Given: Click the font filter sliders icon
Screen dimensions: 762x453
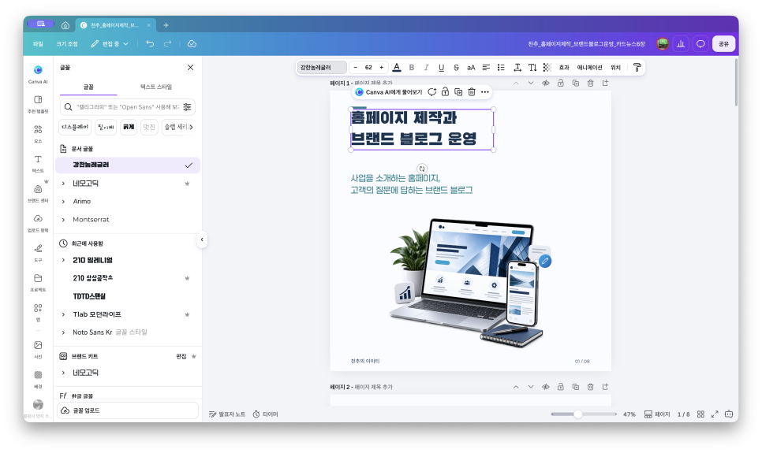Looking at the screenshot, I should click(x=187, y=107).
